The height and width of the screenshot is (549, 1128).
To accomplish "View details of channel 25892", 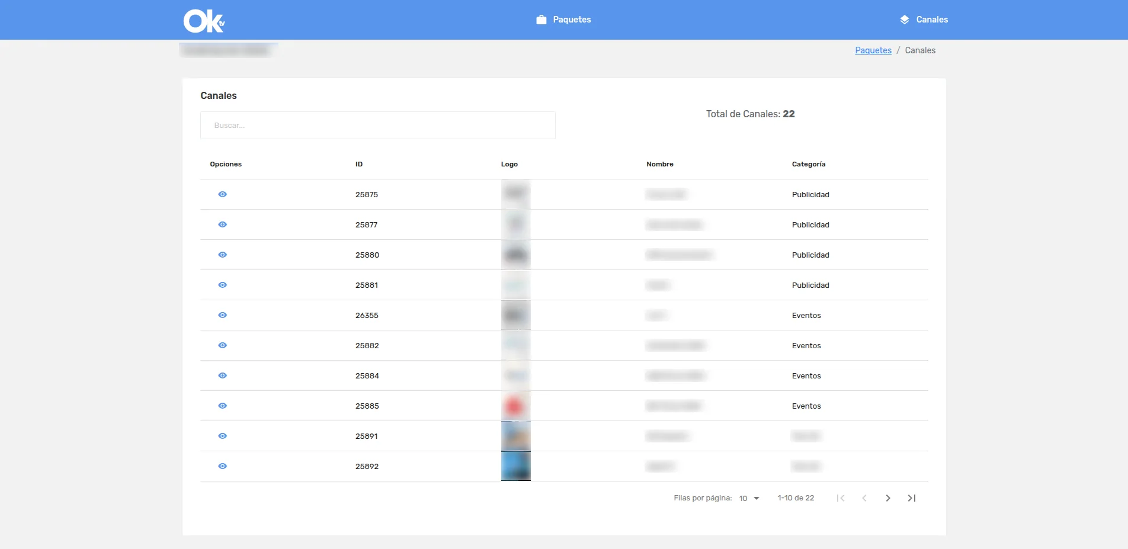I will [x=222, y=466].
